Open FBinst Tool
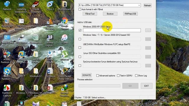Image resolution: width=189 pixels, height=106 pixels. [x=90, y=14]
